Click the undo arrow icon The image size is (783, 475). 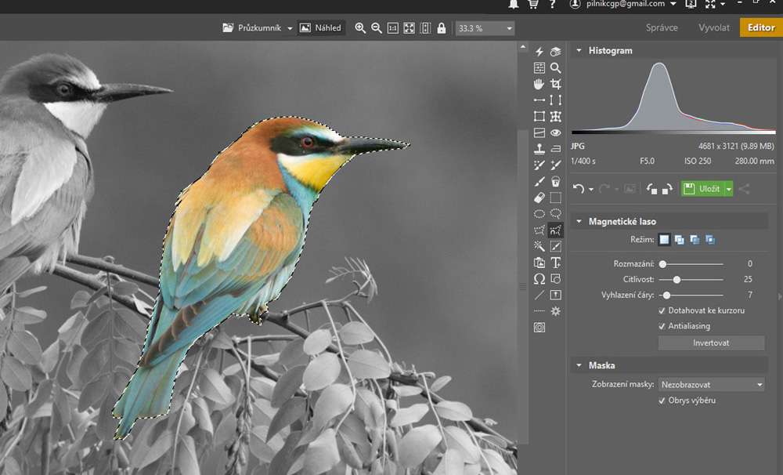(x=579, y=189)
